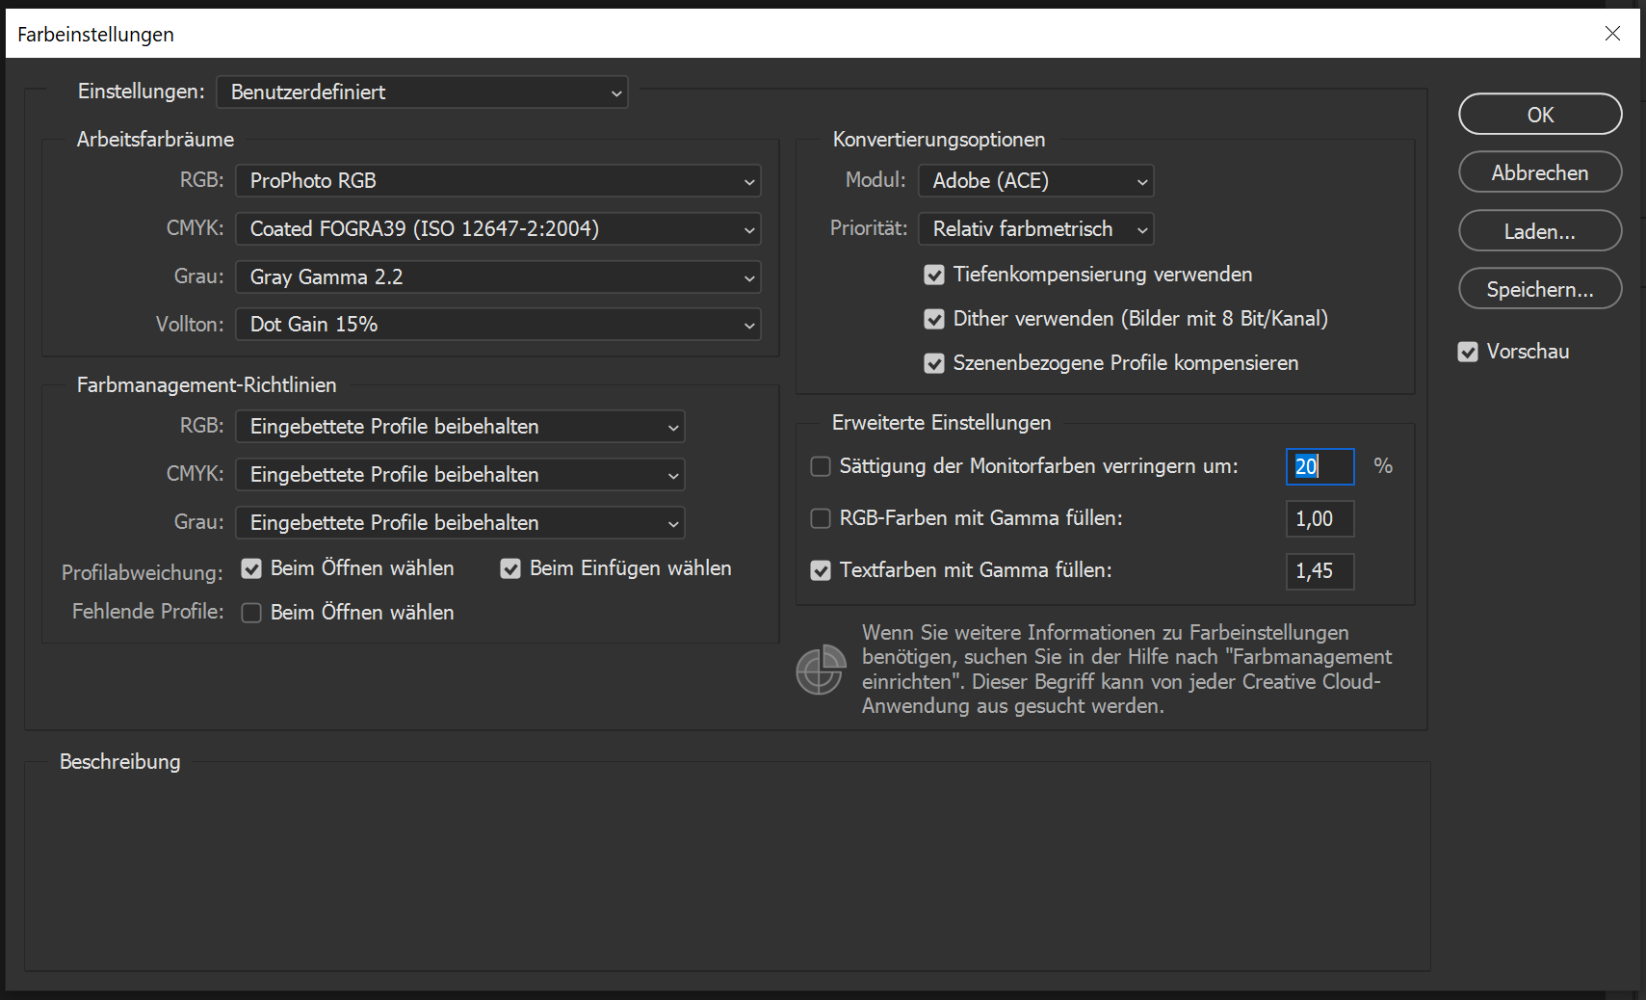The width and height of the screenshot is (1646, 1000).
Task: Open the ProPhoto RGB working space dropdown
Action: [x=498, y=181]
